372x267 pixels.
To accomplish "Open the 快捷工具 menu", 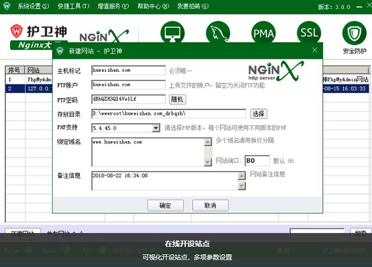I will tap(71, 6).
